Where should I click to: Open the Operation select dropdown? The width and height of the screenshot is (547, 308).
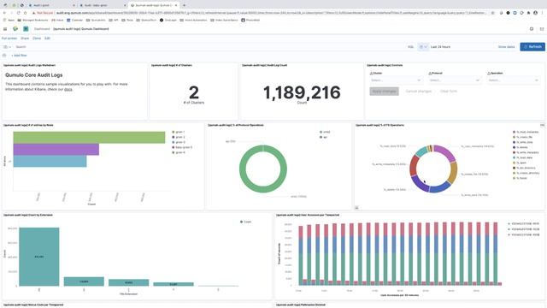point(513,80)
